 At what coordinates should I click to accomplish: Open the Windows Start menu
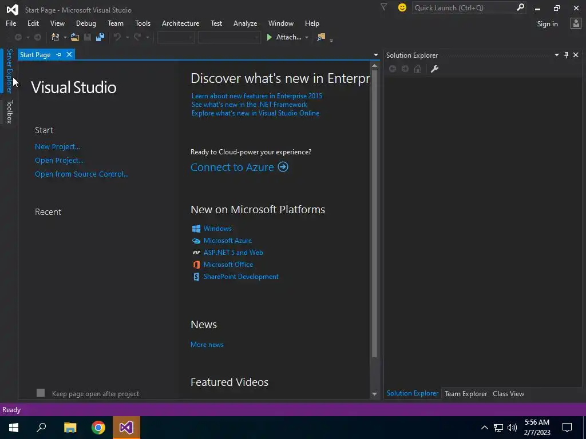(14, 428)
